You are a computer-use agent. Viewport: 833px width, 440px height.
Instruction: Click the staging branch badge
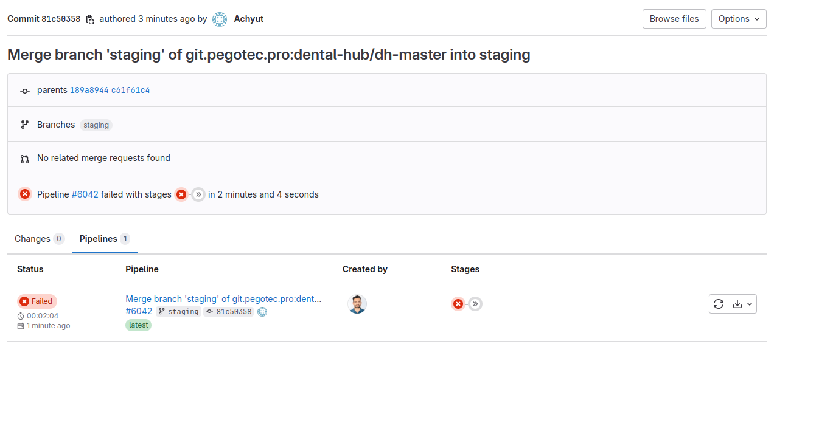coord(96,125)
